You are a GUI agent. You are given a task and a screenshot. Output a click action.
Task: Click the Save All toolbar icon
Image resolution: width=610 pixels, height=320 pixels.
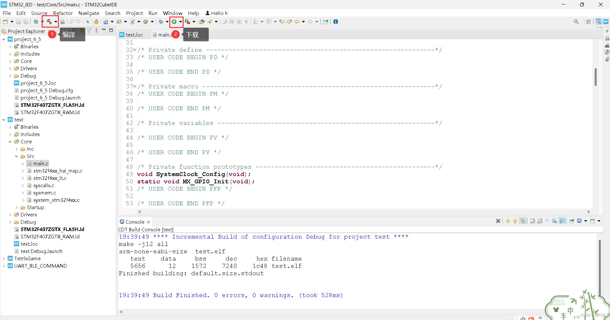(26, 22)
